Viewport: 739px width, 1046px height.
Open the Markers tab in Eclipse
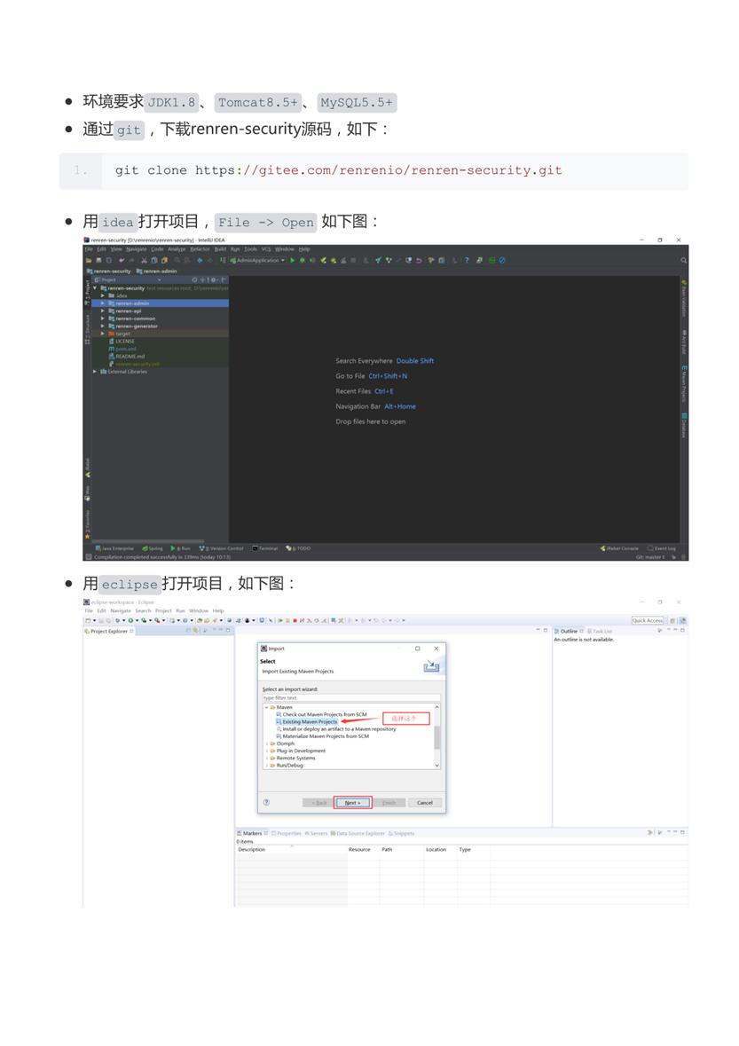pos(252,833)
